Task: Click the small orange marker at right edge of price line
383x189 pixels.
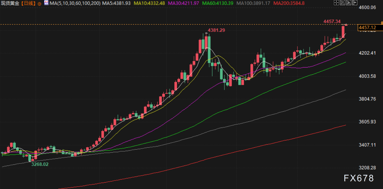Action: (381, 23)
